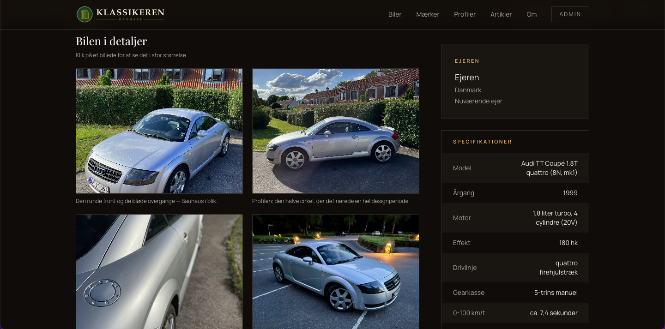Navigate to Artikler
665x329 pixels.
(x=501, y=14)
